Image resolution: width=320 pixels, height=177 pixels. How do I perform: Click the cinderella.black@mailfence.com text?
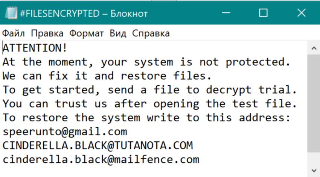pos(101,159)
